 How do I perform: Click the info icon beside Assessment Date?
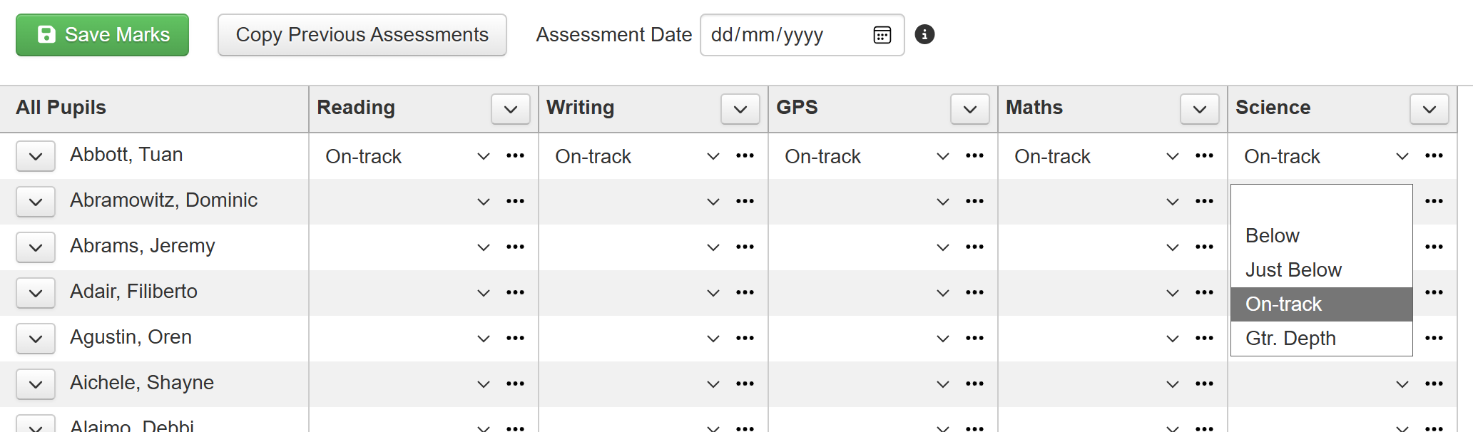click(924, 34)
